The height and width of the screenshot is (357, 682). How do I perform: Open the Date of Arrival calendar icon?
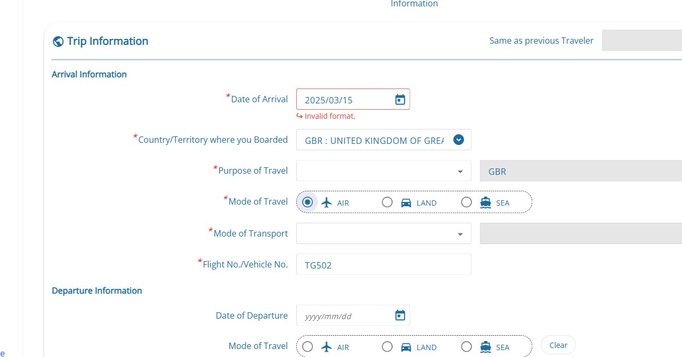[x=400, y=99]
